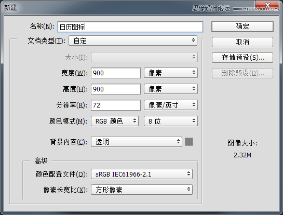Click the 高度 value field
The width and height of the screenshot is (283, 215).
(x=116, y=89)
